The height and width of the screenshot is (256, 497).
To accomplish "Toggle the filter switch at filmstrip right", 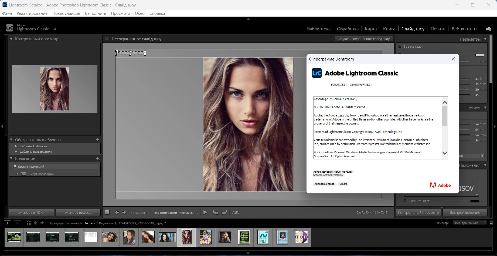I will coord(491,223).
